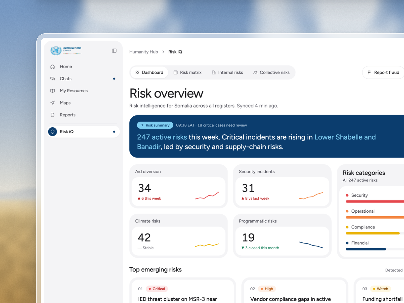Image resolution: width=404 pixels, height=303 pixels.
Task: Click the Chats speech bubble icon
Action: point(53,79)
